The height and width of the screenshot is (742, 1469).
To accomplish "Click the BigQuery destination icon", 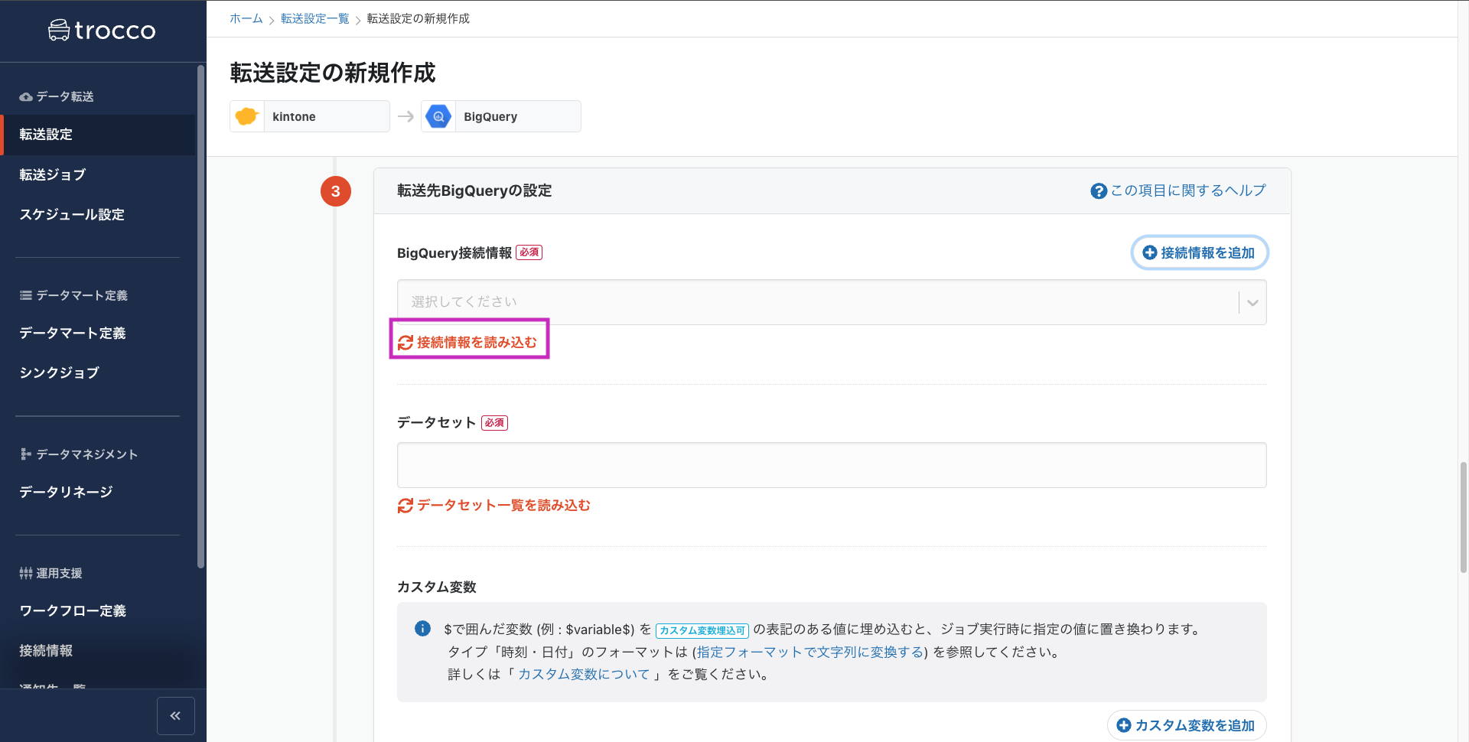I will click(438, 116).
